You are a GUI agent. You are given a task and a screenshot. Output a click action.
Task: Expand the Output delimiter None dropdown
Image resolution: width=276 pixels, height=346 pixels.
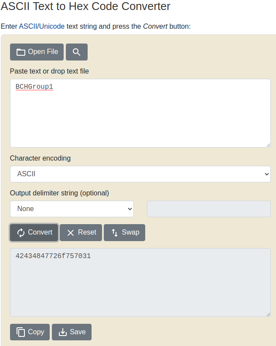pyautogui.click(x=72, y=209)
